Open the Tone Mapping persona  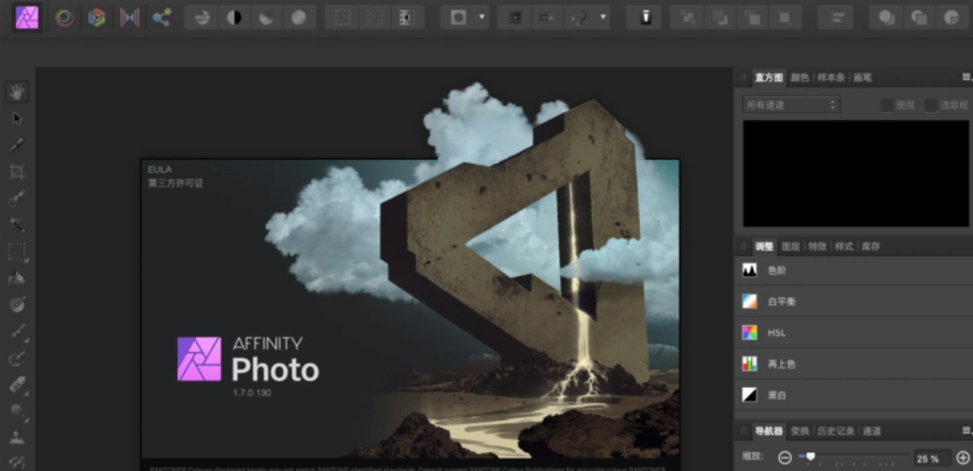[129, 18]
